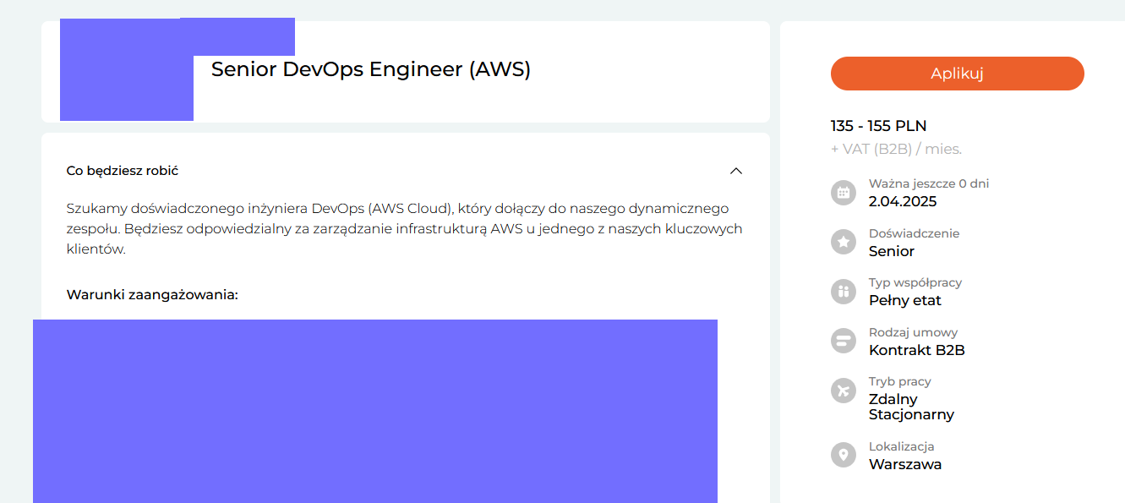Click the Warszawa location value

tap(904, 464)
